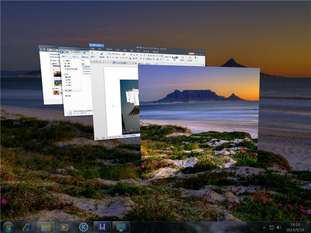This screenshot has width=311, height=233.
Task: Launch Internet Explorer from the taskbar
Action: (27, 227)
